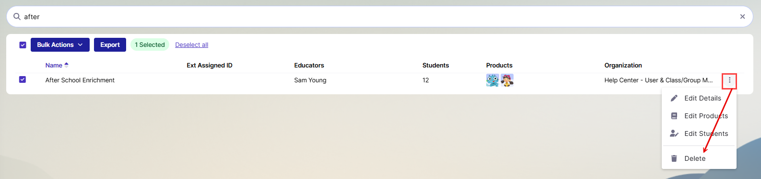
Task: Click the pink character product icon
Action: [x=507, y=80]
